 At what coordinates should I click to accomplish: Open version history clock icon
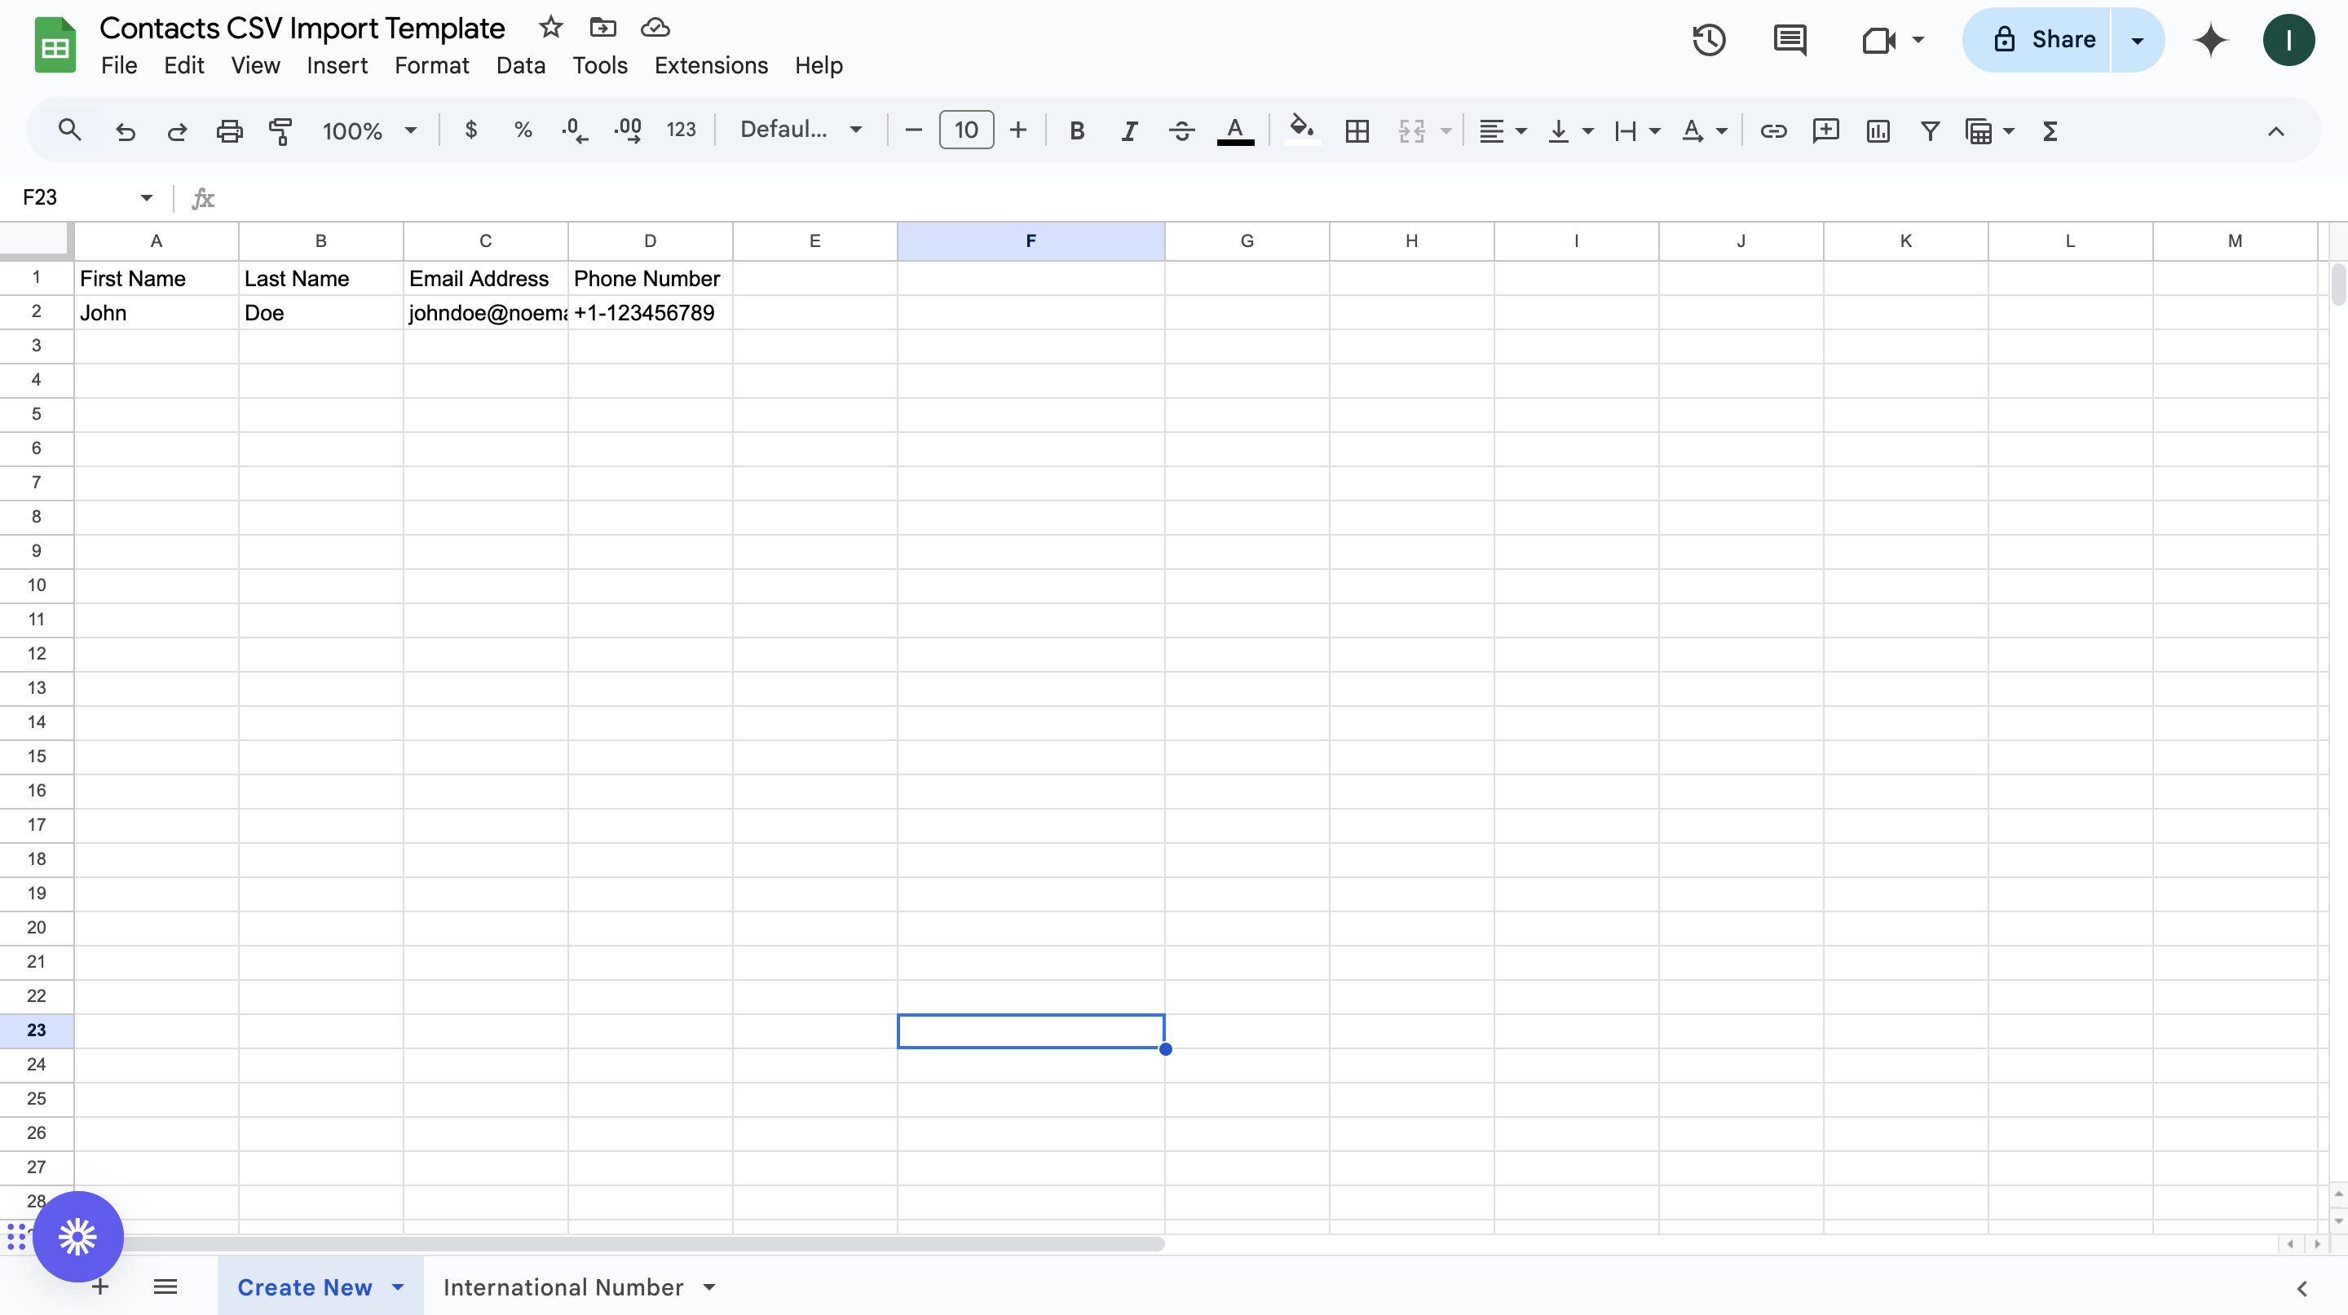point(1709,40)
